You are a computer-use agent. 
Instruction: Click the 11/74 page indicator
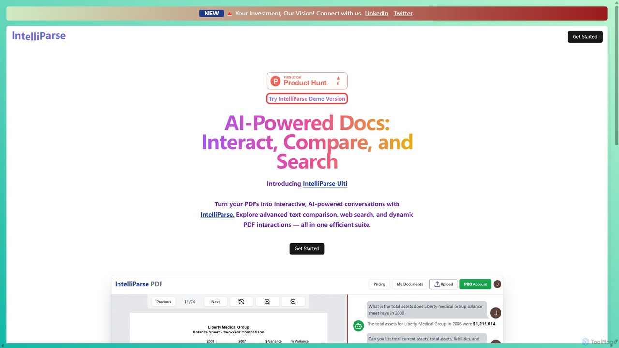click(x=190, y=302)
